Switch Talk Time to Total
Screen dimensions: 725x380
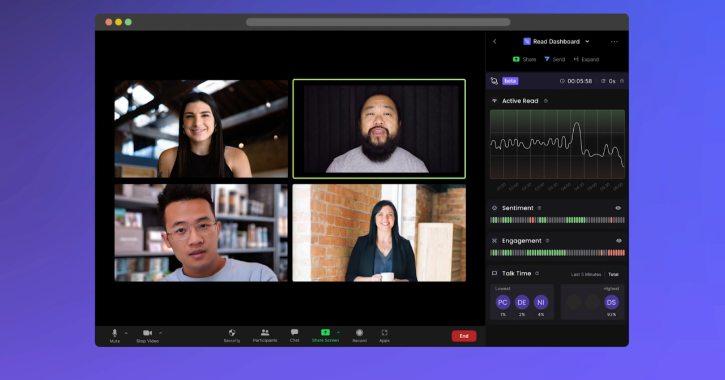[x=613, y=274]
